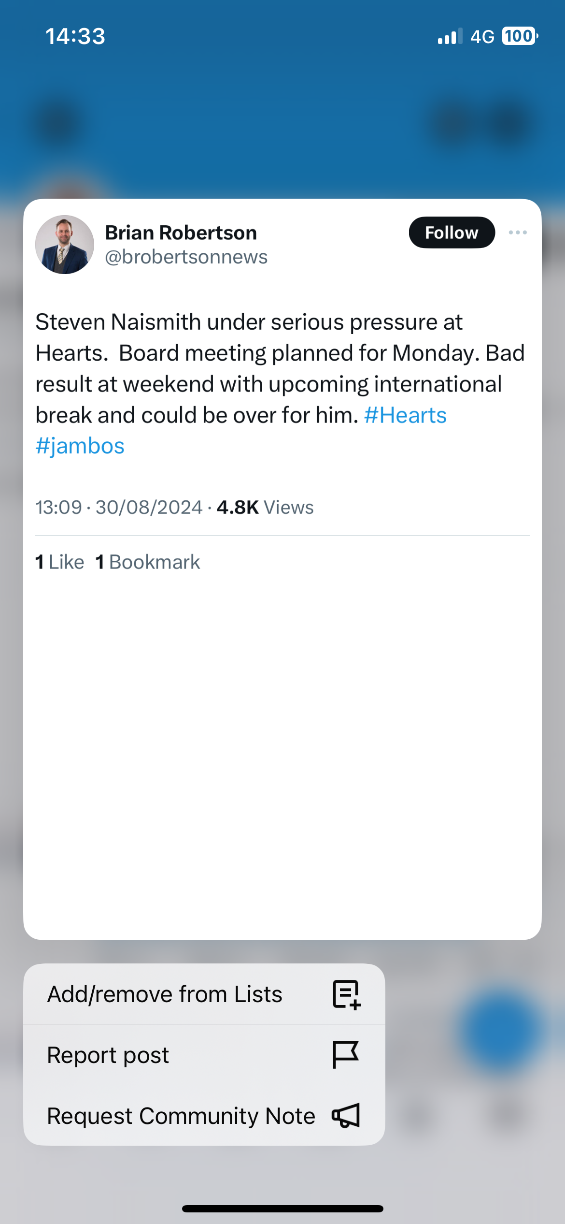This screenshot has width=565, height=1224.
Task: Select Add/remove from Lists menu entry
Action: pos(164,994)
